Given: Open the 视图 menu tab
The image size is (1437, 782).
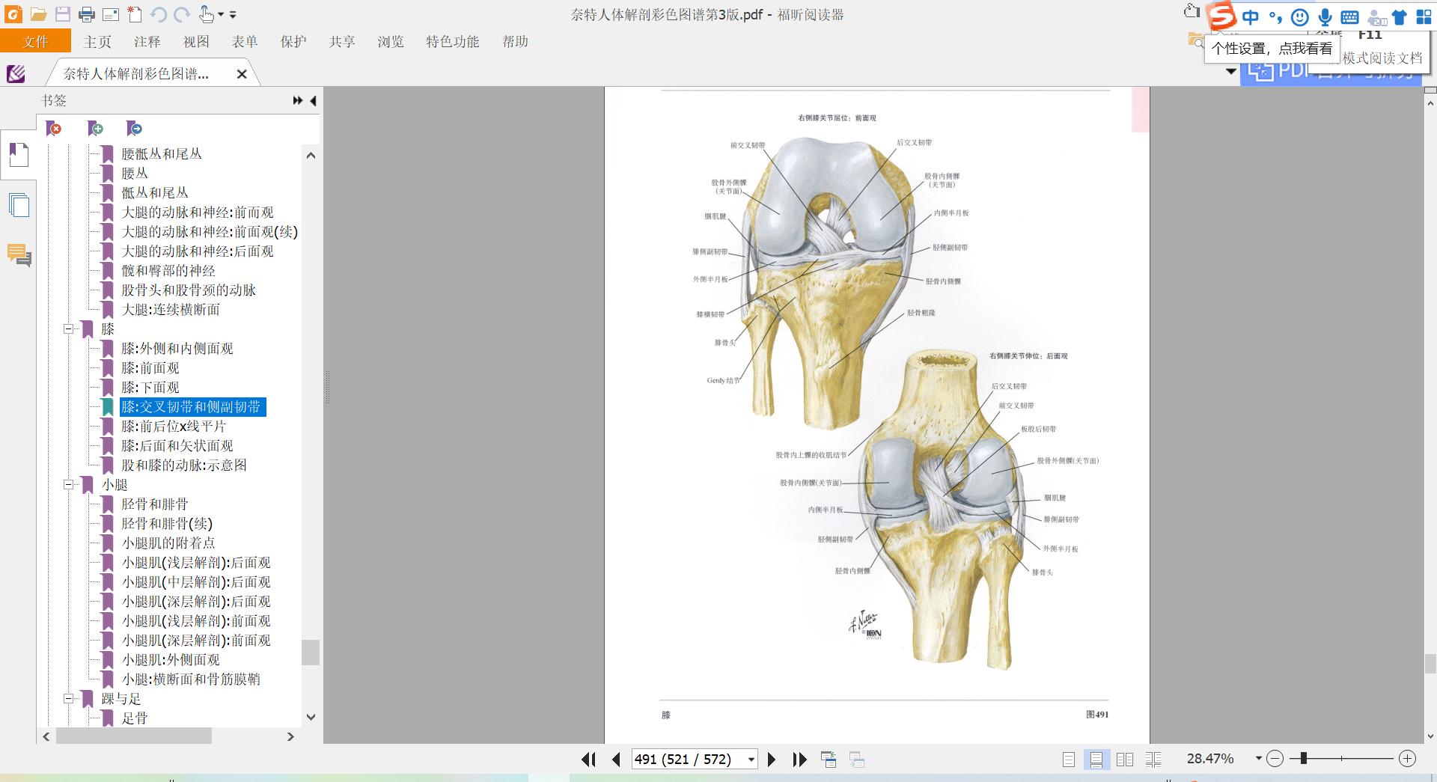Looking at the screenshot, I should coord(196,42).
